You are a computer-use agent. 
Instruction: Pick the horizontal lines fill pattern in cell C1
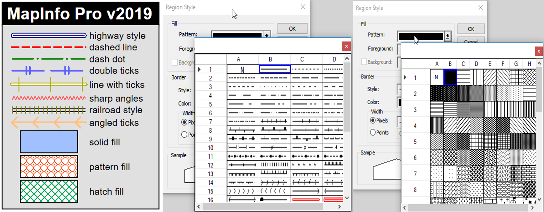[x=463, y=77]
